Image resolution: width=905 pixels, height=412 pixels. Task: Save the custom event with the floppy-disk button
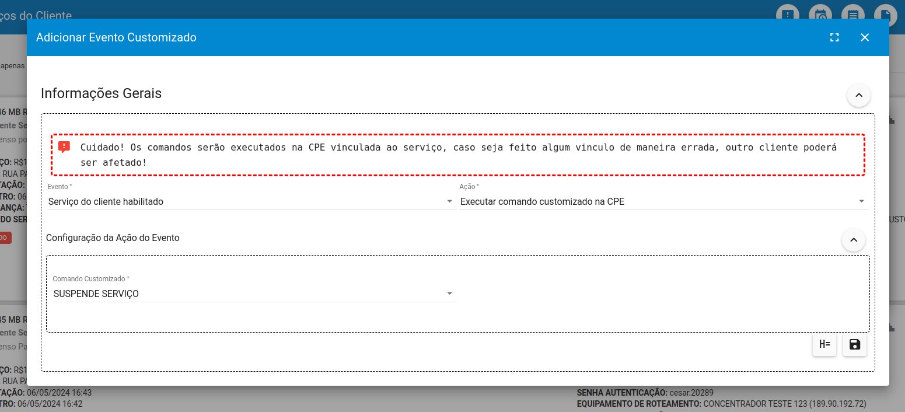tap(855, 344)
